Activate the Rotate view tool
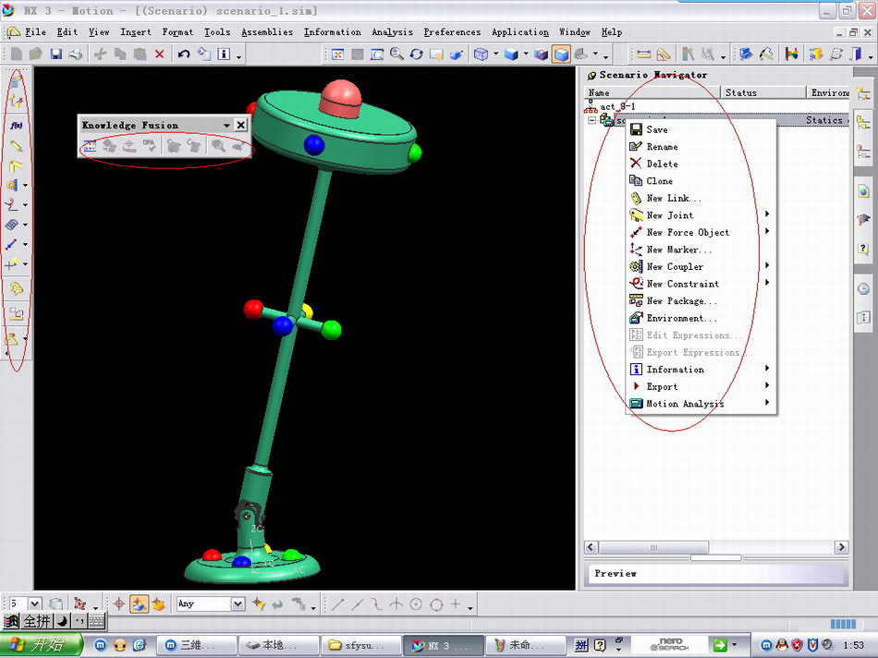Image resolution: width=878 pixels, height=658 pixels. click(x=416, y=54)
